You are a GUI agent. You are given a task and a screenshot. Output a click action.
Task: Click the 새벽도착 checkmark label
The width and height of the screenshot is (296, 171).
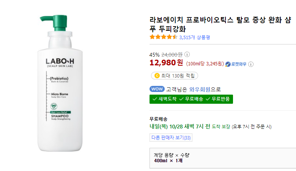coord(165,99)
